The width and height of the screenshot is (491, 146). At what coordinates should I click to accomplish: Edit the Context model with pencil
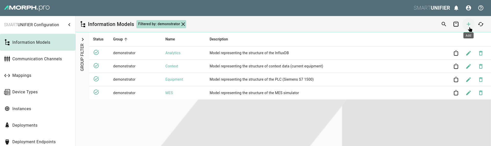[468, 66]
